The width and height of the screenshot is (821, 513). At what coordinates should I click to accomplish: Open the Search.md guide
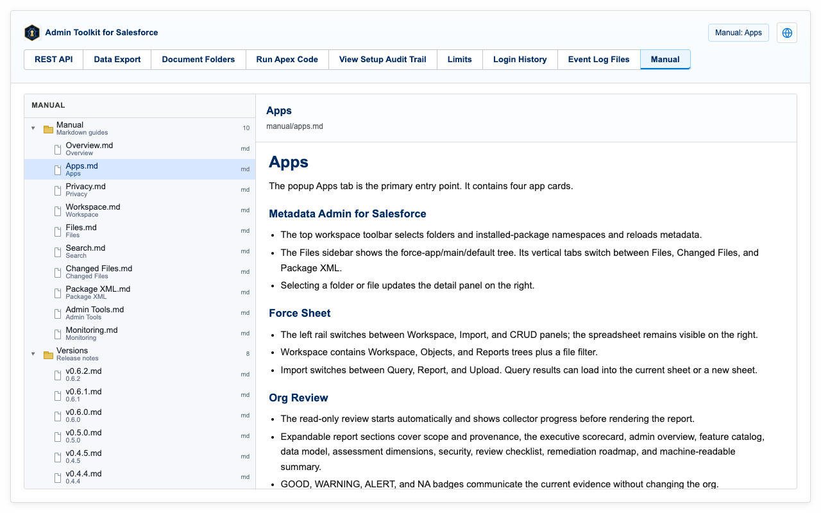coord(140,251)
